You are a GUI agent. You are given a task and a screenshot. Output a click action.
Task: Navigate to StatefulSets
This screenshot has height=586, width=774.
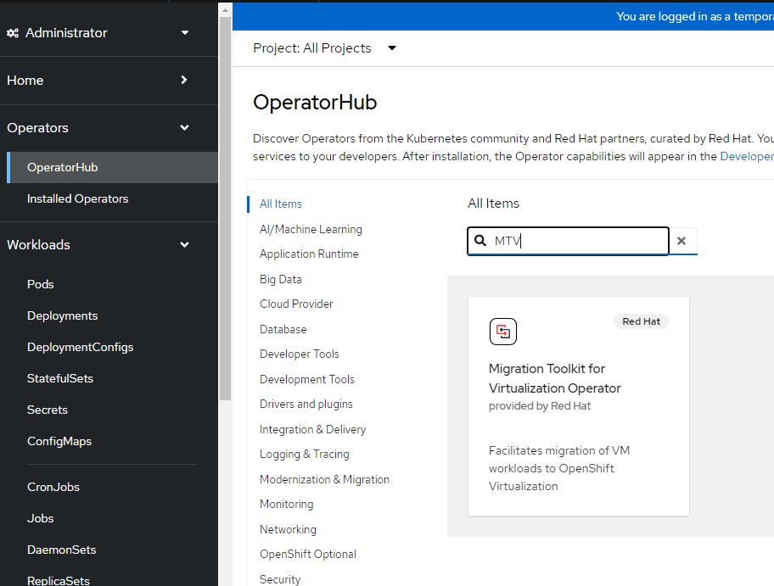pyautogui.click(x=60, y=378)
